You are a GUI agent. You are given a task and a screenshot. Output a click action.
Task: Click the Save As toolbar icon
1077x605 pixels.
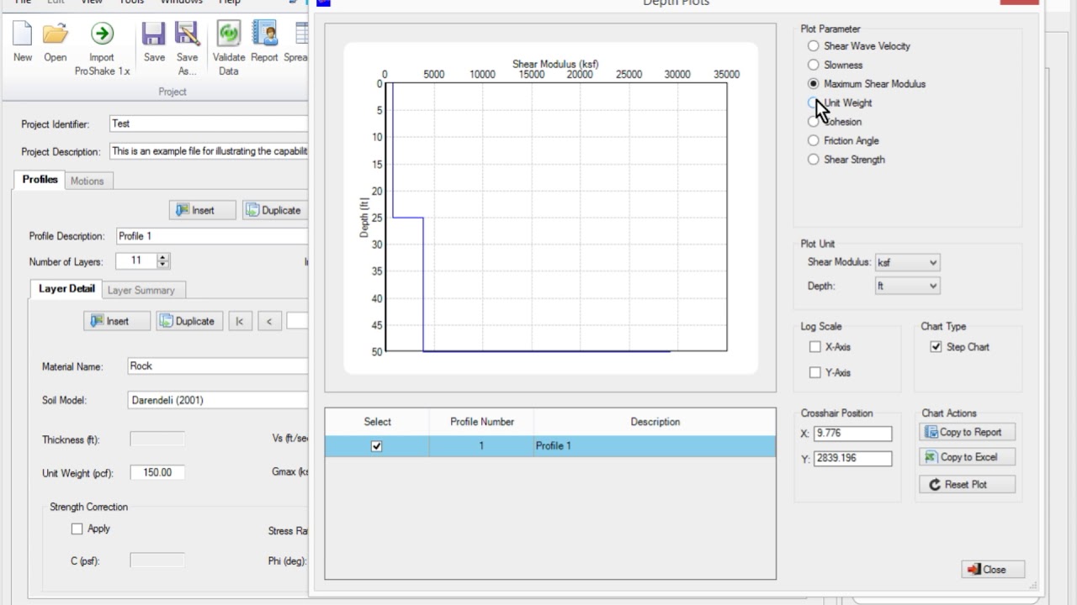187,49
